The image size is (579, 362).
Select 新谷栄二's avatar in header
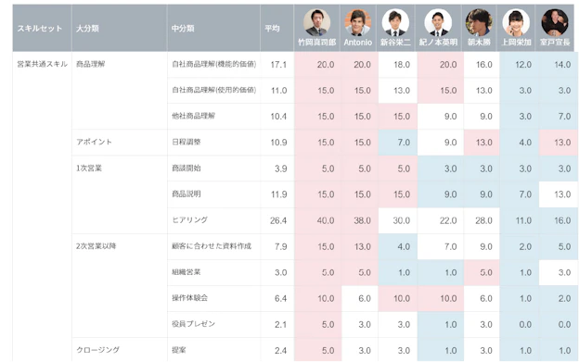(x=395, y=22)
